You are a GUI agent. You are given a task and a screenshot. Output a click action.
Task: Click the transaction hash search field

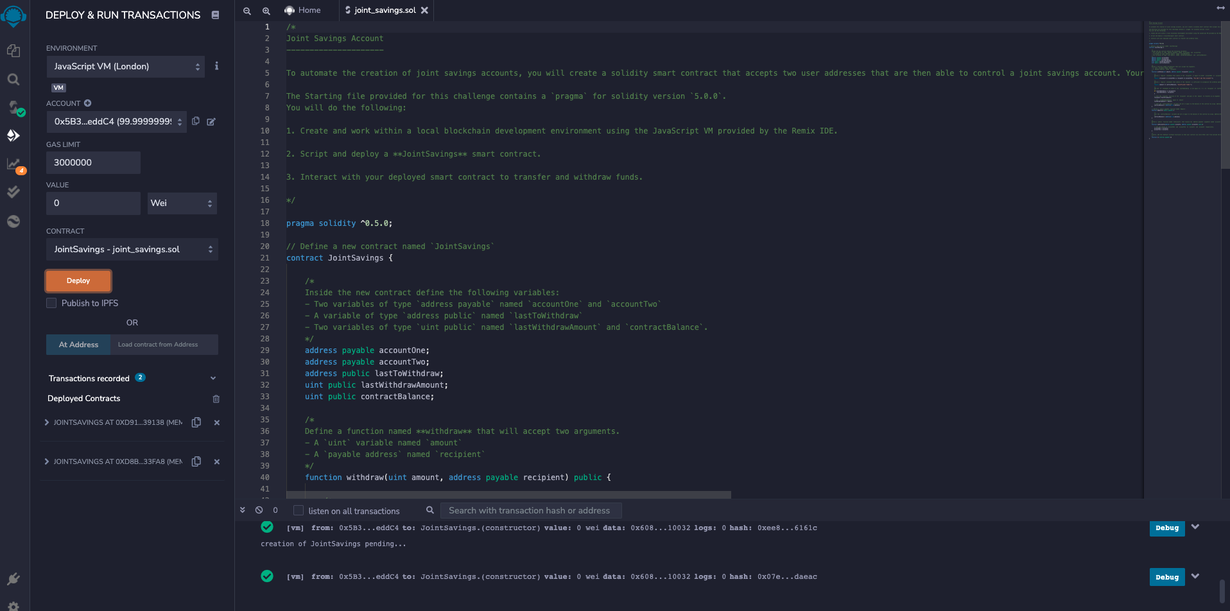pos(531,510)
